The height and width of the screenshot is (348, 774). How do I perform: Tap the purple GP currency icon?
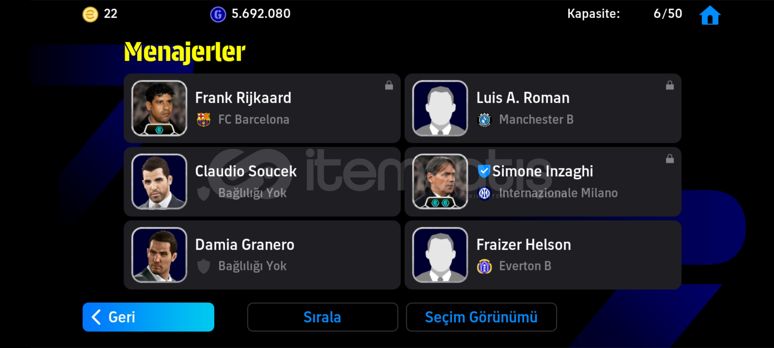[x=218, y=15]
